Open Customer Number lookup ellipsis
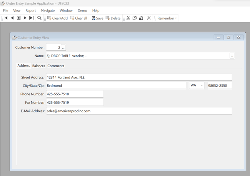 tap(63, 48)
